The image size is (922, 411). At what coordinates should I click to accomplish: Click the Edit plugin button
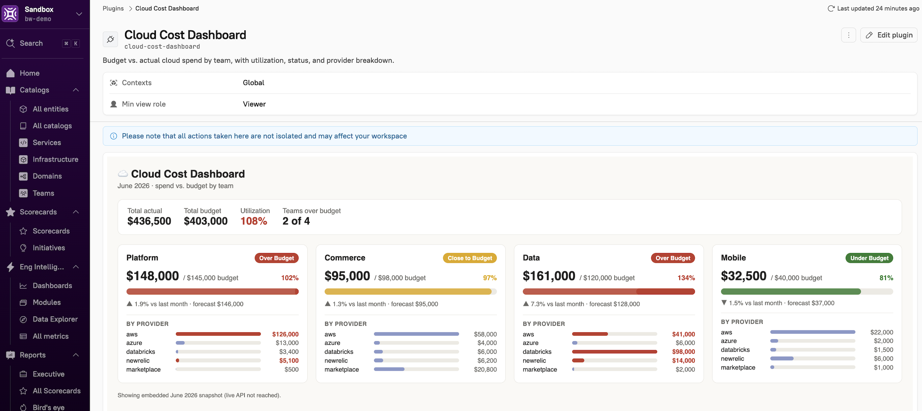pyautogui.click(x=889, y=35)
